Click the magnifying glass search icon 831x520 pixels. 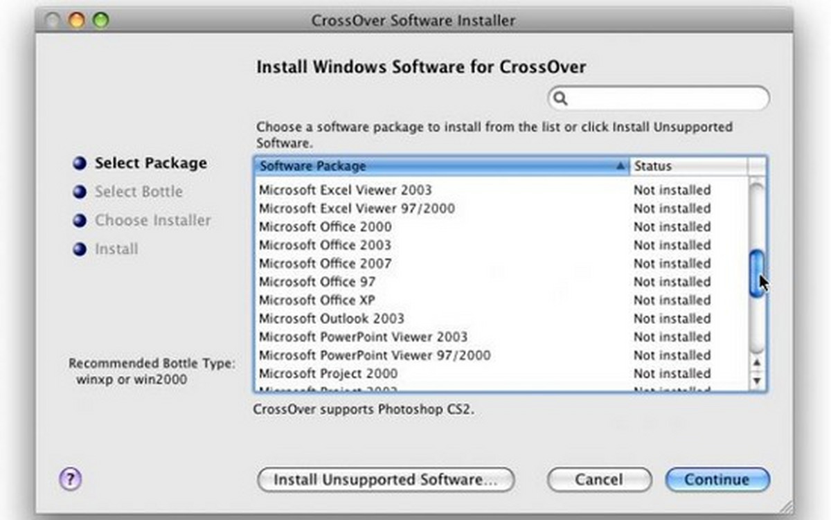(561, 99)
